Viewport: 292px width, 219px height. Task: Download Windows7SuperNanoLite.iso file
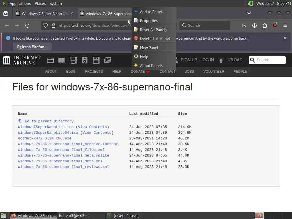[46, 127]
